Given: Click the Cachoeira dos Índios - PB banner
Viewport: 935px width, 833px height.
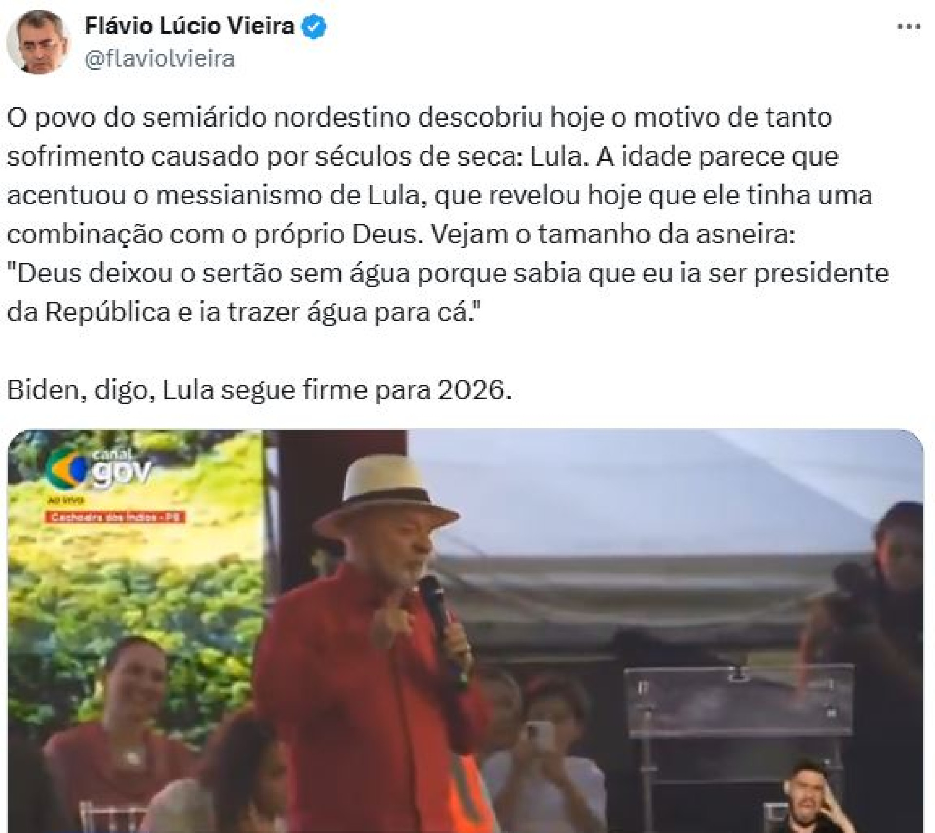Looking at the screenshot, I should coord(115,517).
